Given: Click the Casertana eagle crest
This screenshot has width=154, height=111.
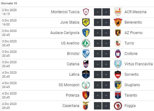Looking at the screenshot, I should 86,106.
